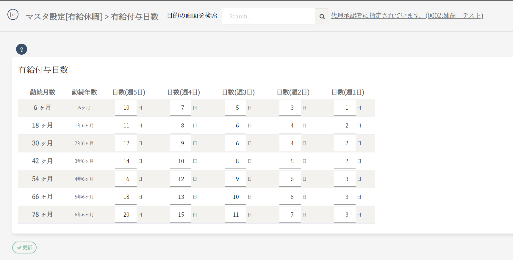Screen dimensions: 513x260
Task: Click the 更新 update button
Action: tap(24, 248)
